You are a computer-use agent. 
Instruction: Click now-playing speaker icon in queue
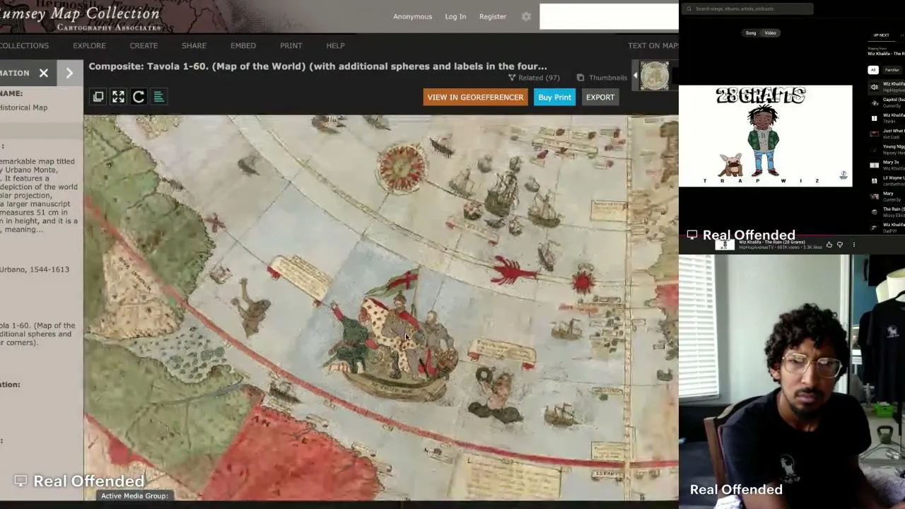point(875,87)
